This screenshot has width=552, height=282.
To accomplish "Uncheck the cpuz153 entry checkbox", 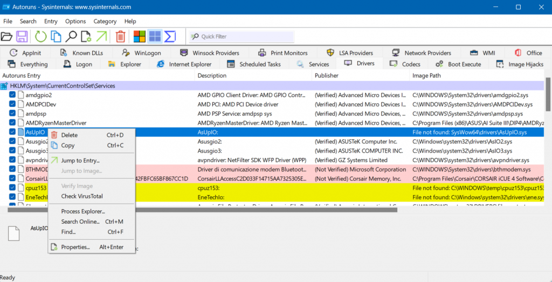I will click(12, 187).
